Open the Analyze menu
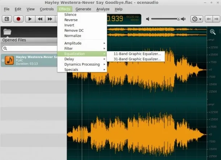The height and width of the screenshot is (160, 221). tap(103, 9)
